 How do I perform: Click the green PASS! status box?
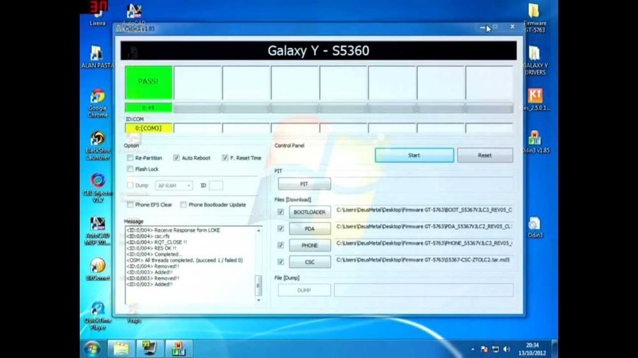[149, 82]
